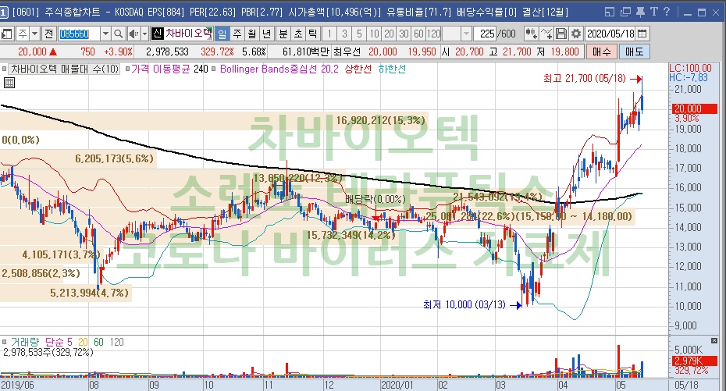
Task: Select minute (분) chart period
Action: [x=283, y=34]
